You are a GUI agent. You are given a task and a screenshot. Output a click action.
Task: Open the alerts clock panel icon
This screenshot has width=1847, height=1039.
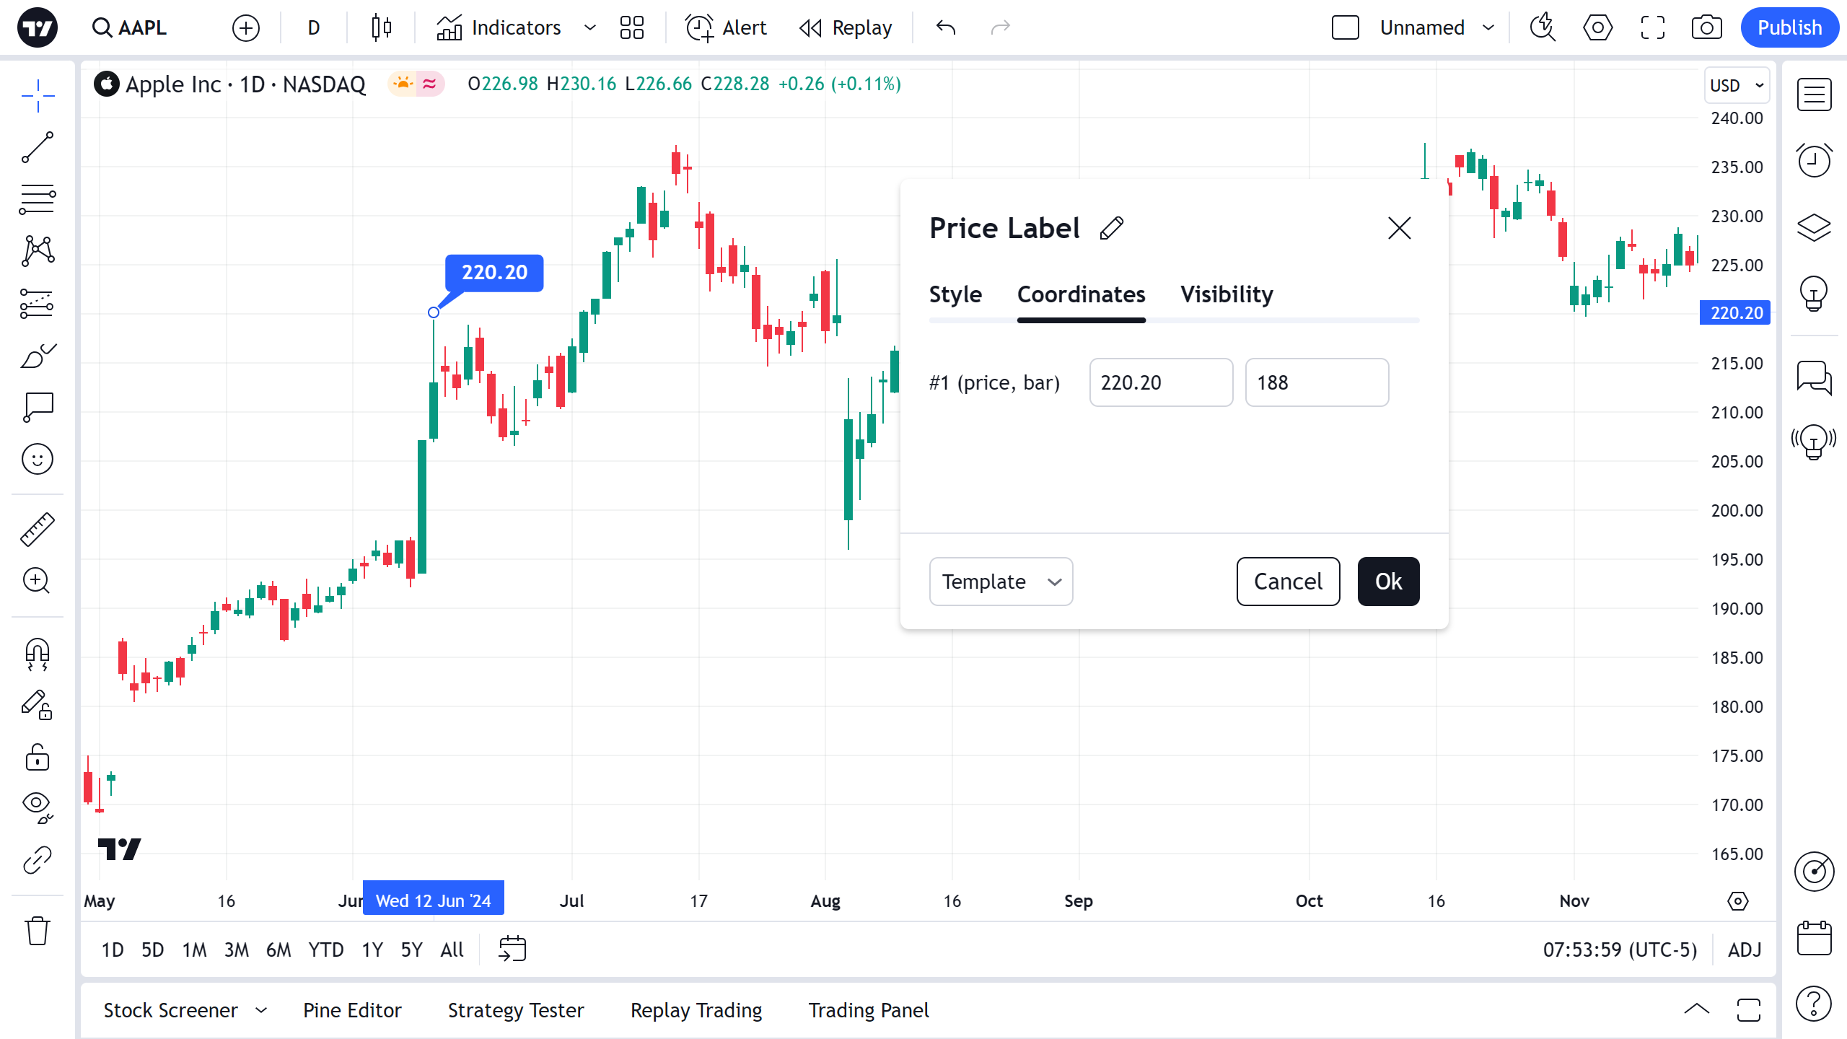coord(1814,160)
